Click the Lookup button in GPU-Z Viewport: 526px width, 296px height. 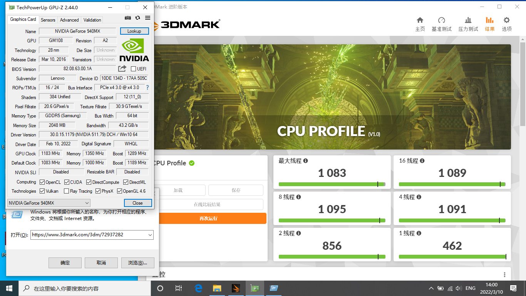(134, 31)
